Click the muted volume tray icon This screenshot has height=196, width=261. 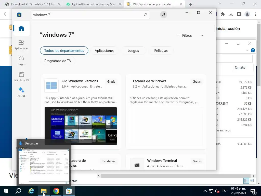click(217, 191)
